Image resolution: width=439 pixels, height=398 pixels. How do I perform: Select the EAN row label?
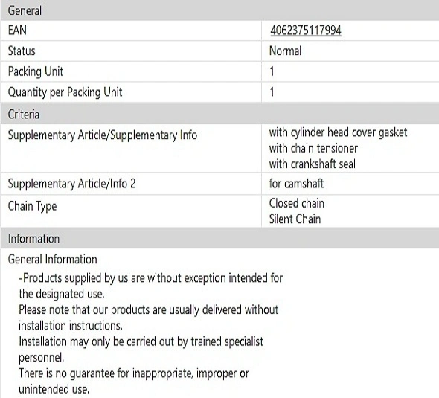[x=17, y=31]
